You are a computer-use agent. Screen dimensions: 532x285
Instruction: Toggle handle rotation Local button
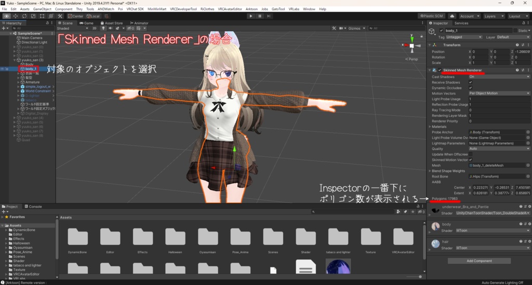click(x=93, y=16)
